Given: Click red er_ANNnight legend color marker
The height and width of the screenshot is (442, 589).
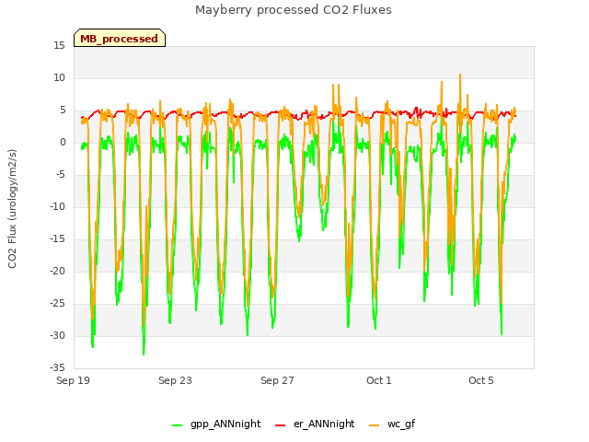Looking at the screenshot, I should [281, 425].
